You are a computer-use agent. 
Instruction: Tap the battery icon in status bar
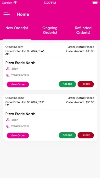pyautogui.click(x=95, y=3)
